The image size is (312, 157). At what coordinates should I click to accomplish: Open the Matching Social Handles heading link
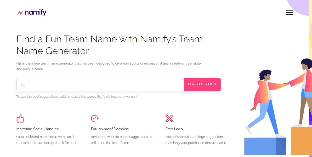pyautogui.click(x=37, y=129)
